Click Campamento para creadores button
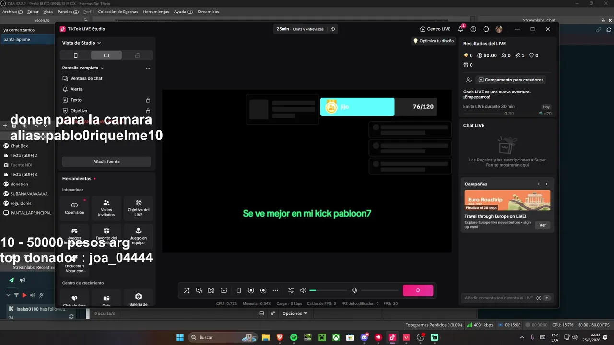The height and width of the screenshot is (345, 614). point(510,80)
